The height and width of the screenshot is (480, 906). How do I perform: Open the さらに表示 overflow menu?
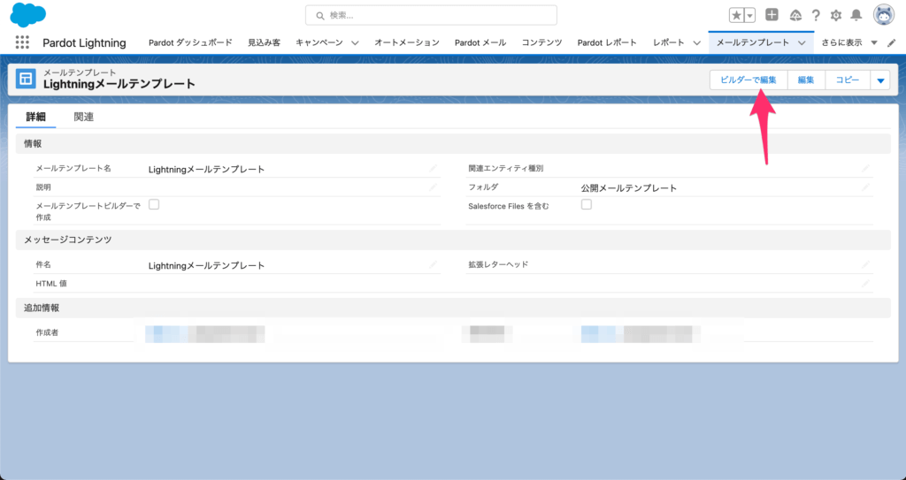click(849, 42)
